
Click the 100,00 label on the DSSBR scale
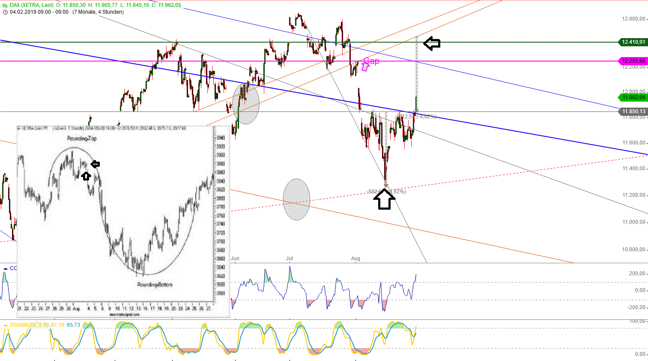coord(638,321)
